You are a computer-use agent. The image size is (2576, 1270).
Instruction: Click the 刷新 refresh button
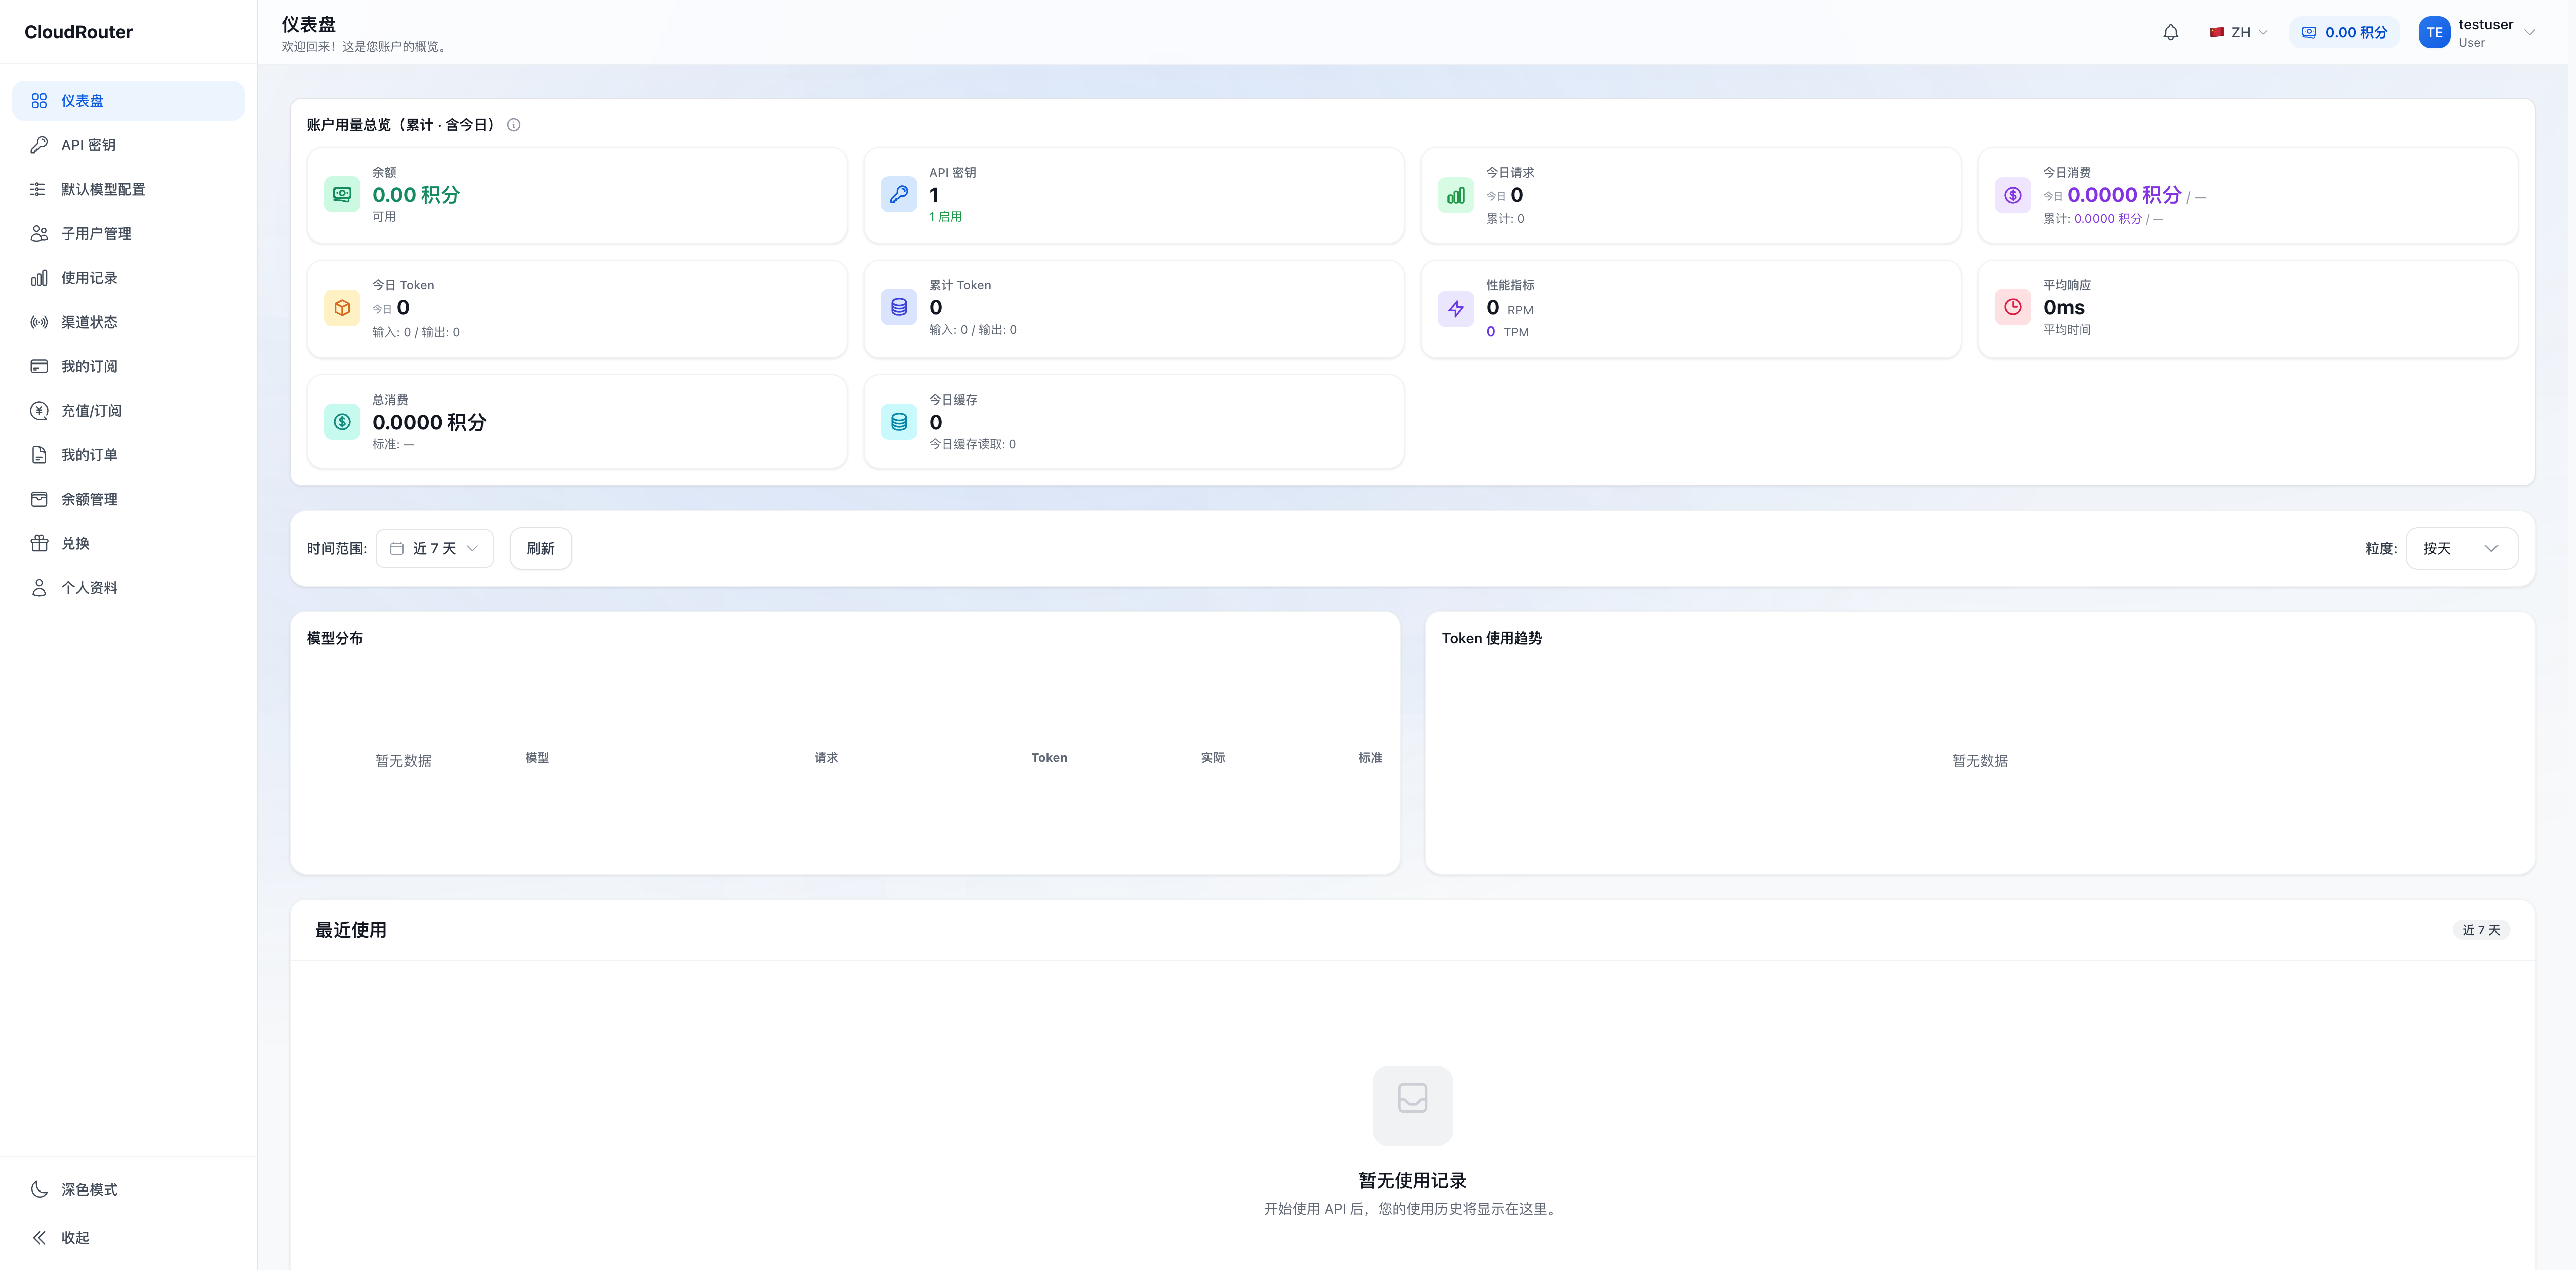point(541,549)
